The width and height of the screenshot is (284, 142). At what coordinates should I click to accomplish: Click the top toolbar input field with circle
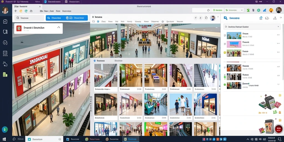201,10
